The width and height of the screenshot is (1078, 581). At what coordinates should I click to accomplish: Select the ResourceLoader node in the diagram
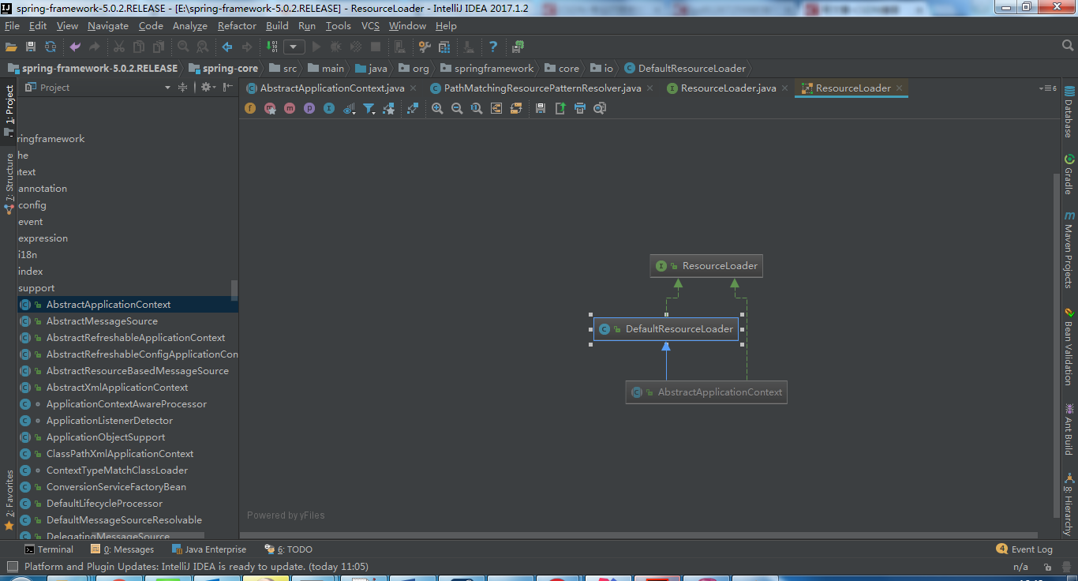[x=706, y=266]
